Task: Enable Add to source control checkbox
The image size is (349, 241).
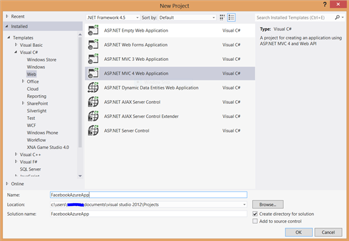Action: point(255,221)
